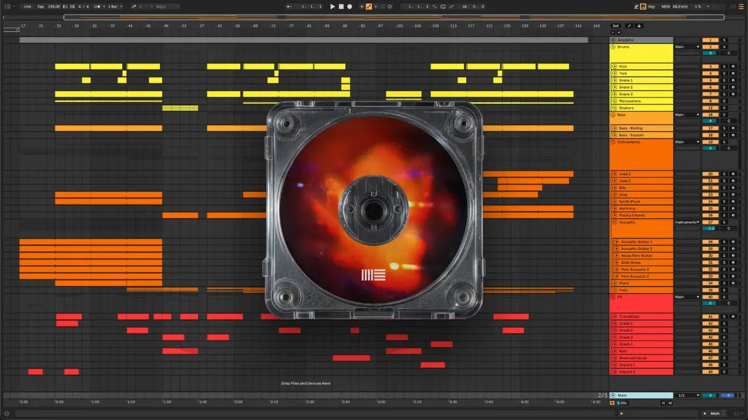Click the Bass track volume value field
Screen dimensions: 748x420
710,121
